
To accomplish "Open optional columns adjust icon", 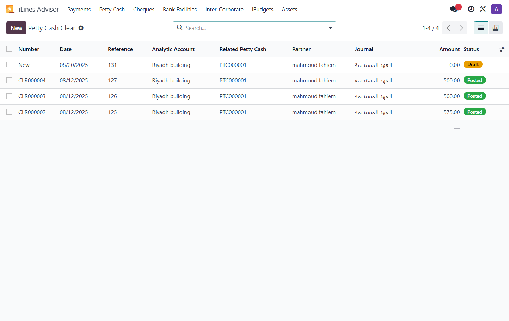I will [502, 50].
